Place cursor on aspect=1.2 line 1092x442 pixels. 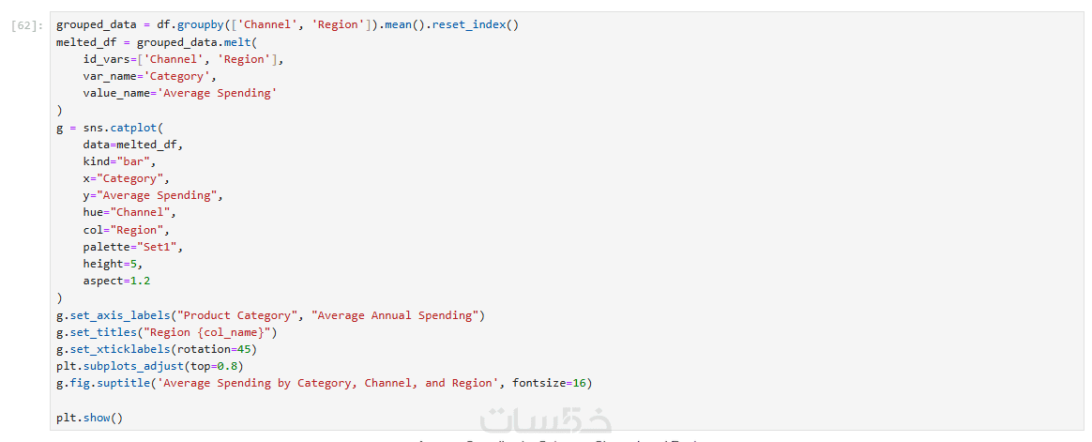pyautogui.click(x=115, y=281)
